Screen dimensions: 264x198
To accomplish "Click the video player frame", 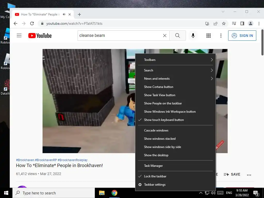I will click(x=89, y=101).
